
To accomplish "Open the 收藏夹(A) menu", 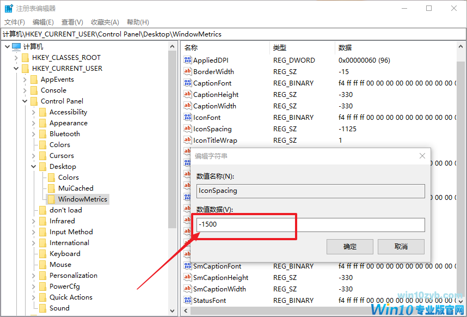I will pyautogui.click(x=105, y=22).
